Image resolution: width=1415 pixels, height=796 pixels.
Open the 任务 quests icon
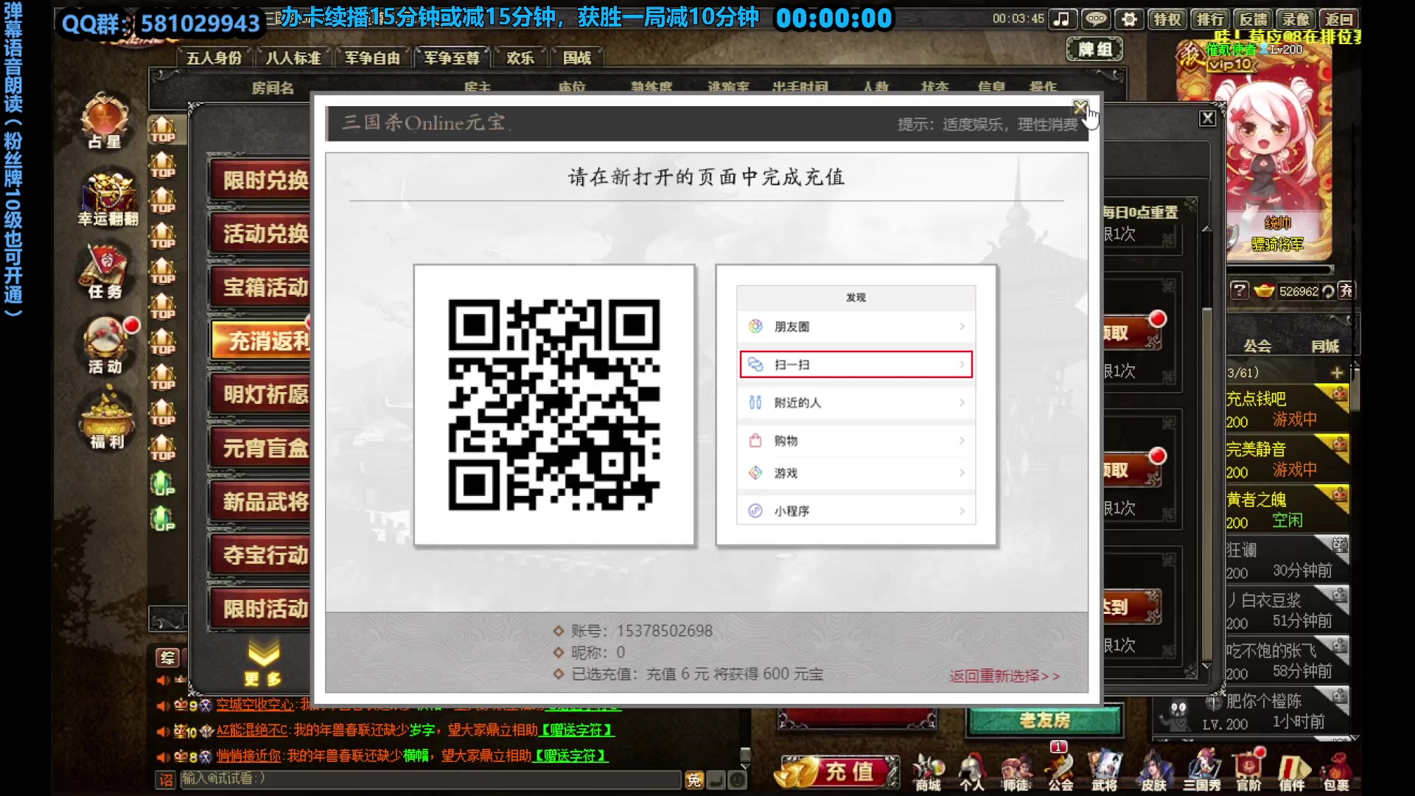pyautogui.click(x=105, y=271)
